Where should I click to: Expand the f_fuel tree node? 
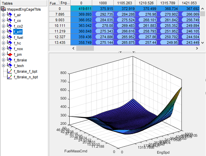(3, 38)
